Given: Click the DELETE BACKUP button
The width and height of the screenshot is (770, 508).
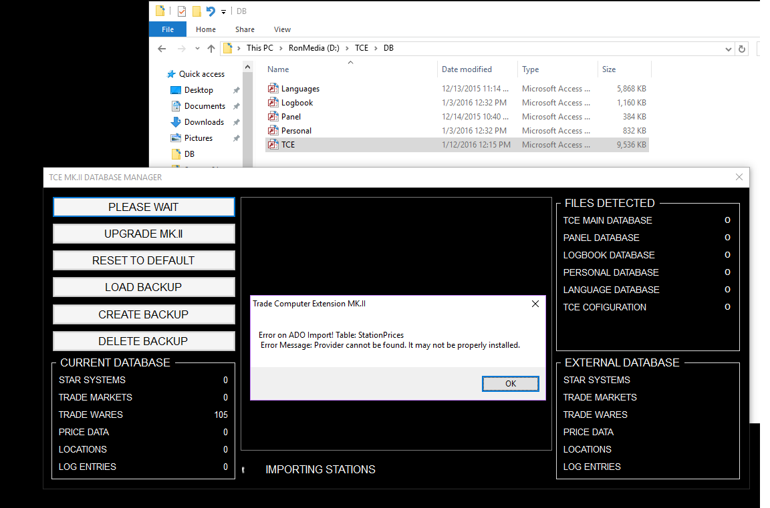Looking at the screenshot, I should click(x=144, y=341).
